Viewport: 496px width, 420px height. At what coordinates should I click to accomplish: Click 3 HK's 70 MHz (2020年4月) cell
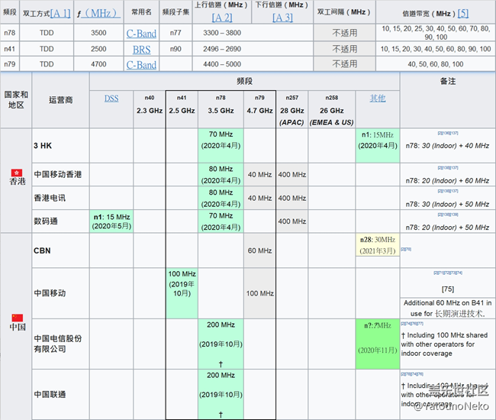tap(221, 146)
